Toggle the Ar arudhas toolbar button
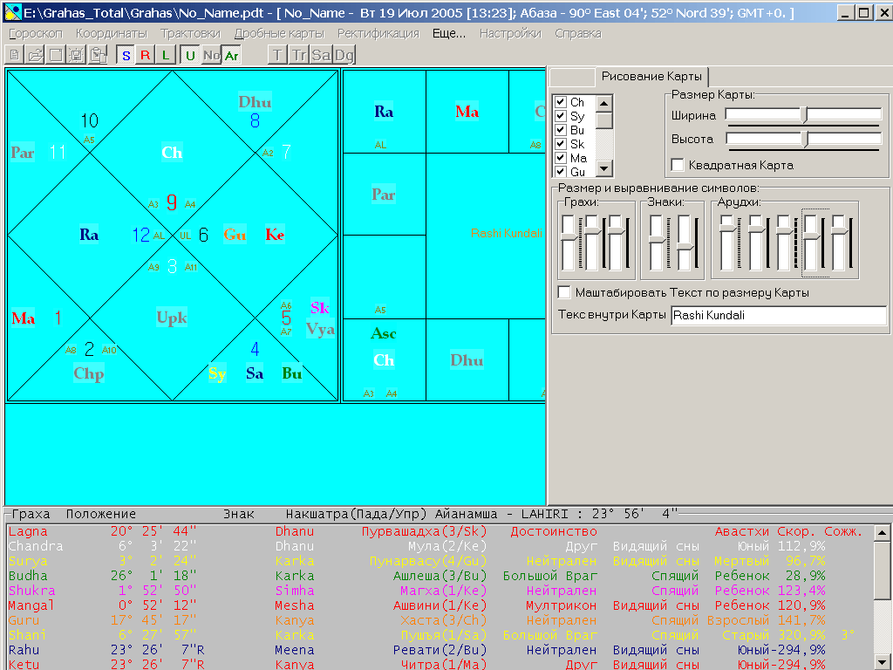 (231, 55)
